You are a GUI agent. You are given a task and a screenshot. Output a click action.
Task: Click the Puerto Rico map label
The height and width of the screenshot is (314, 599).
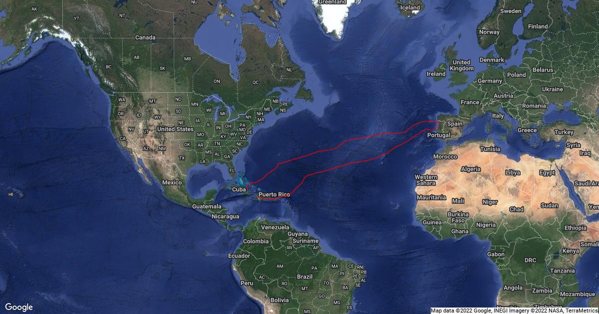[274, 194]
